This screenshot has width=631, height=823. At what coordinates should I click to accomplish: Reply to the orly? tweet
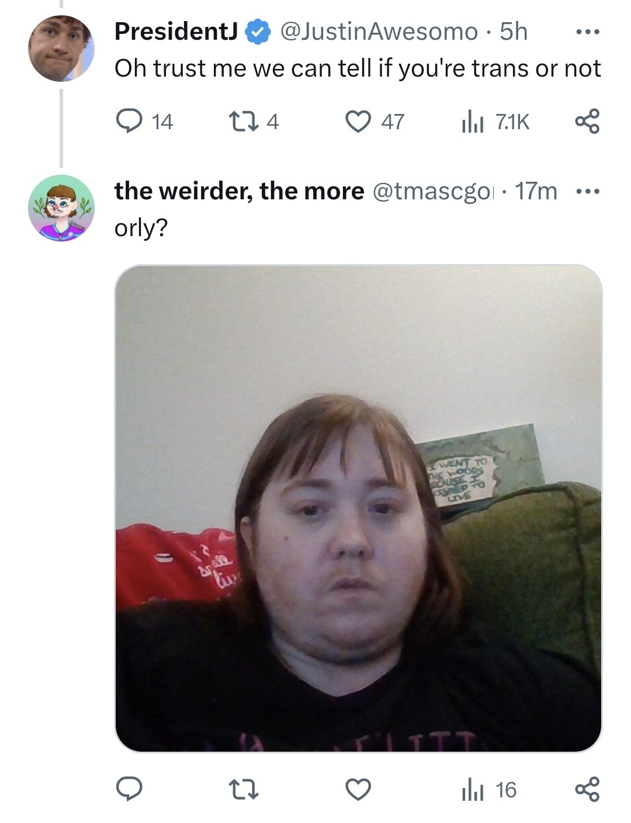click(129, 790)
